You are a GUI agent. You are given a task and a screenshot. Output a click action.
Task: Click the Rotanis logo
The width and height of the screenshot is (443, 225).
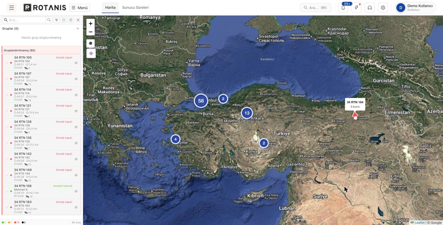[x=45, y=8]
